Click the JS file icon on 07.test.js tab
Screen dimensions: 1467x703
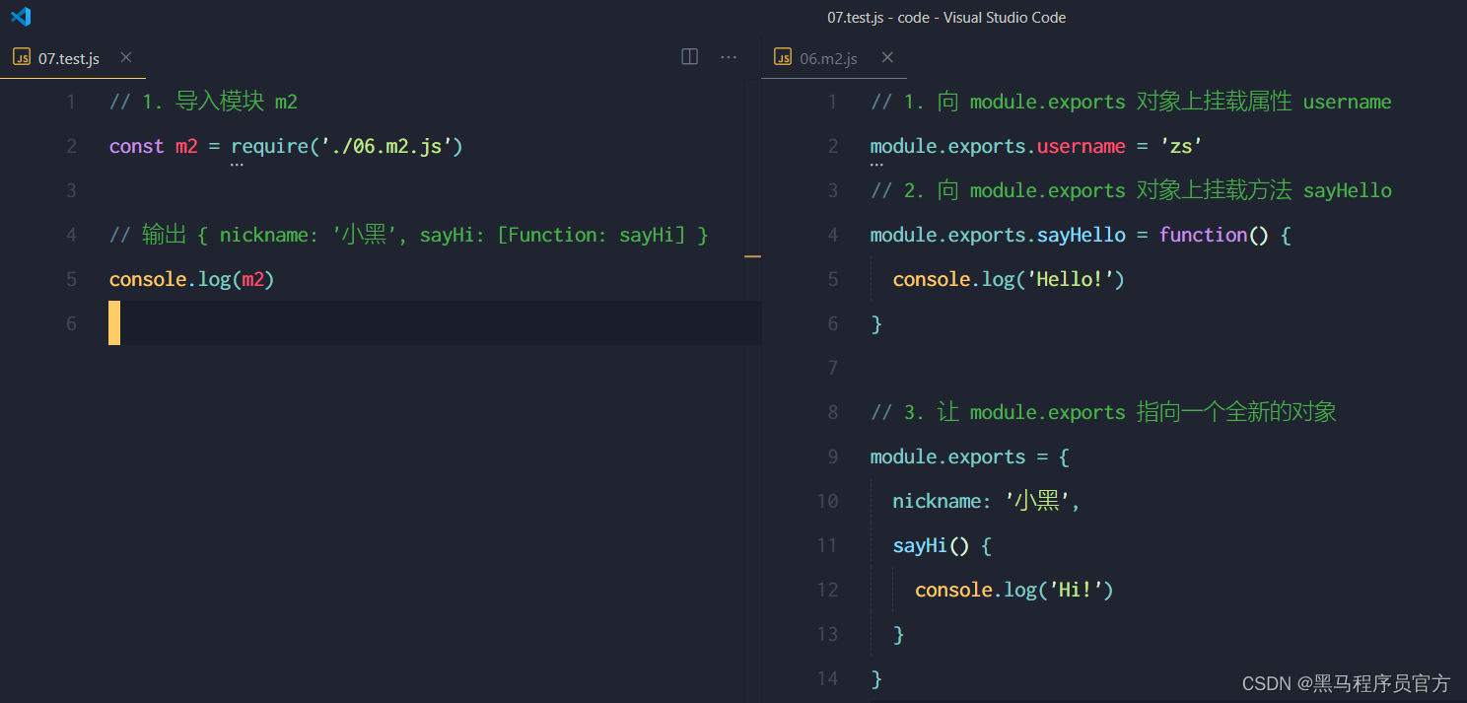22,58
